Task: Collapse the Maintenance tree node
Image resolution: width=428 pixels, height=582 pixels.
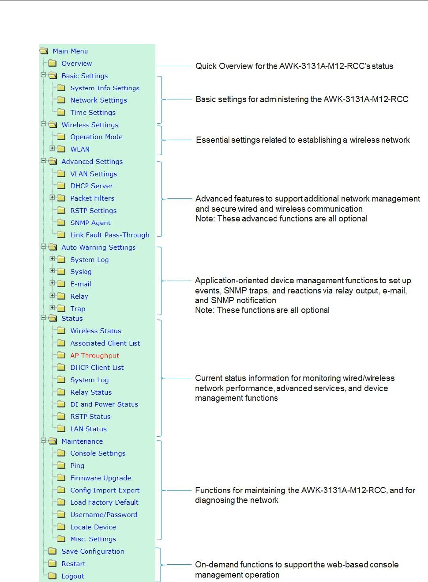Action: pos(43,440)
